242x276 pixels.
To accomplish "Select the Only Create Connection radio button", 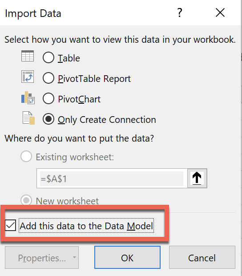I will click(x=48, y=119).
